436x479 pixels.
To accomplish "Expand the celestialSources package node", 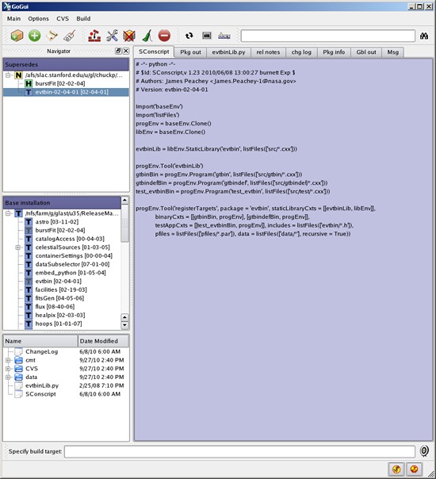I will coord(17,247).
